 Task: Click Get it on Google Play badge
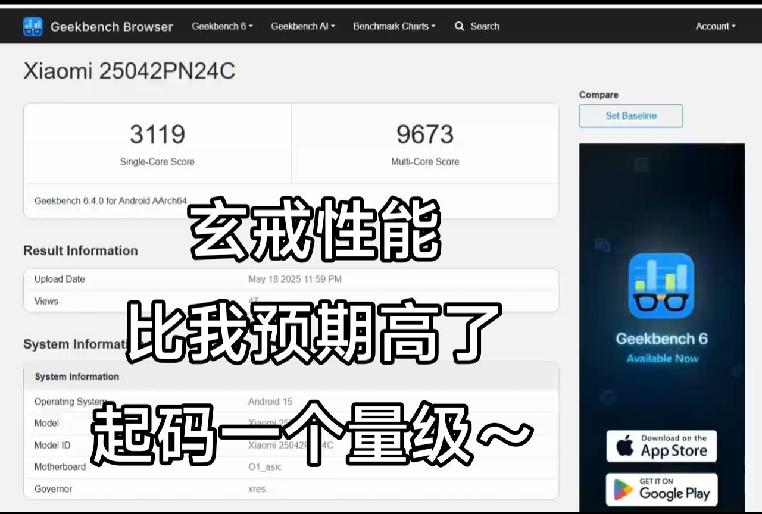(661, 489)
